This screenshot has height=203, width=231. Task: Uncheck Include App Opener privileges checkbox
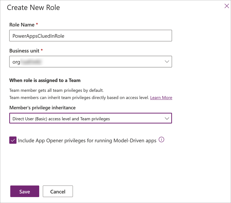point(13,140)
